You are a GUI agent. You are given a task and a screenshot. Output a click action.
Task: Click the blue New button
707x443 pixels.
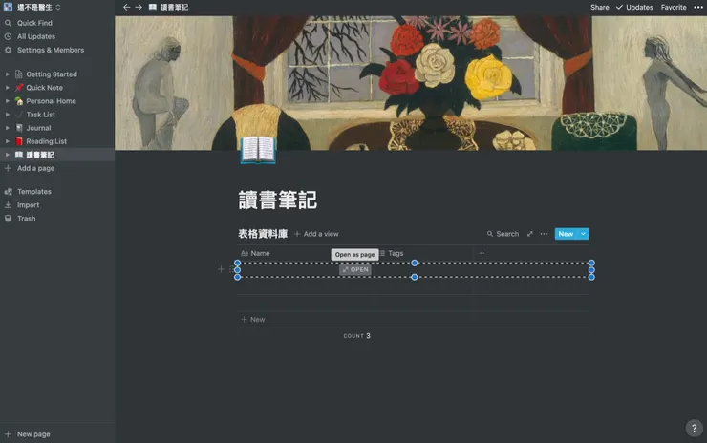click(x=566, y=234)
